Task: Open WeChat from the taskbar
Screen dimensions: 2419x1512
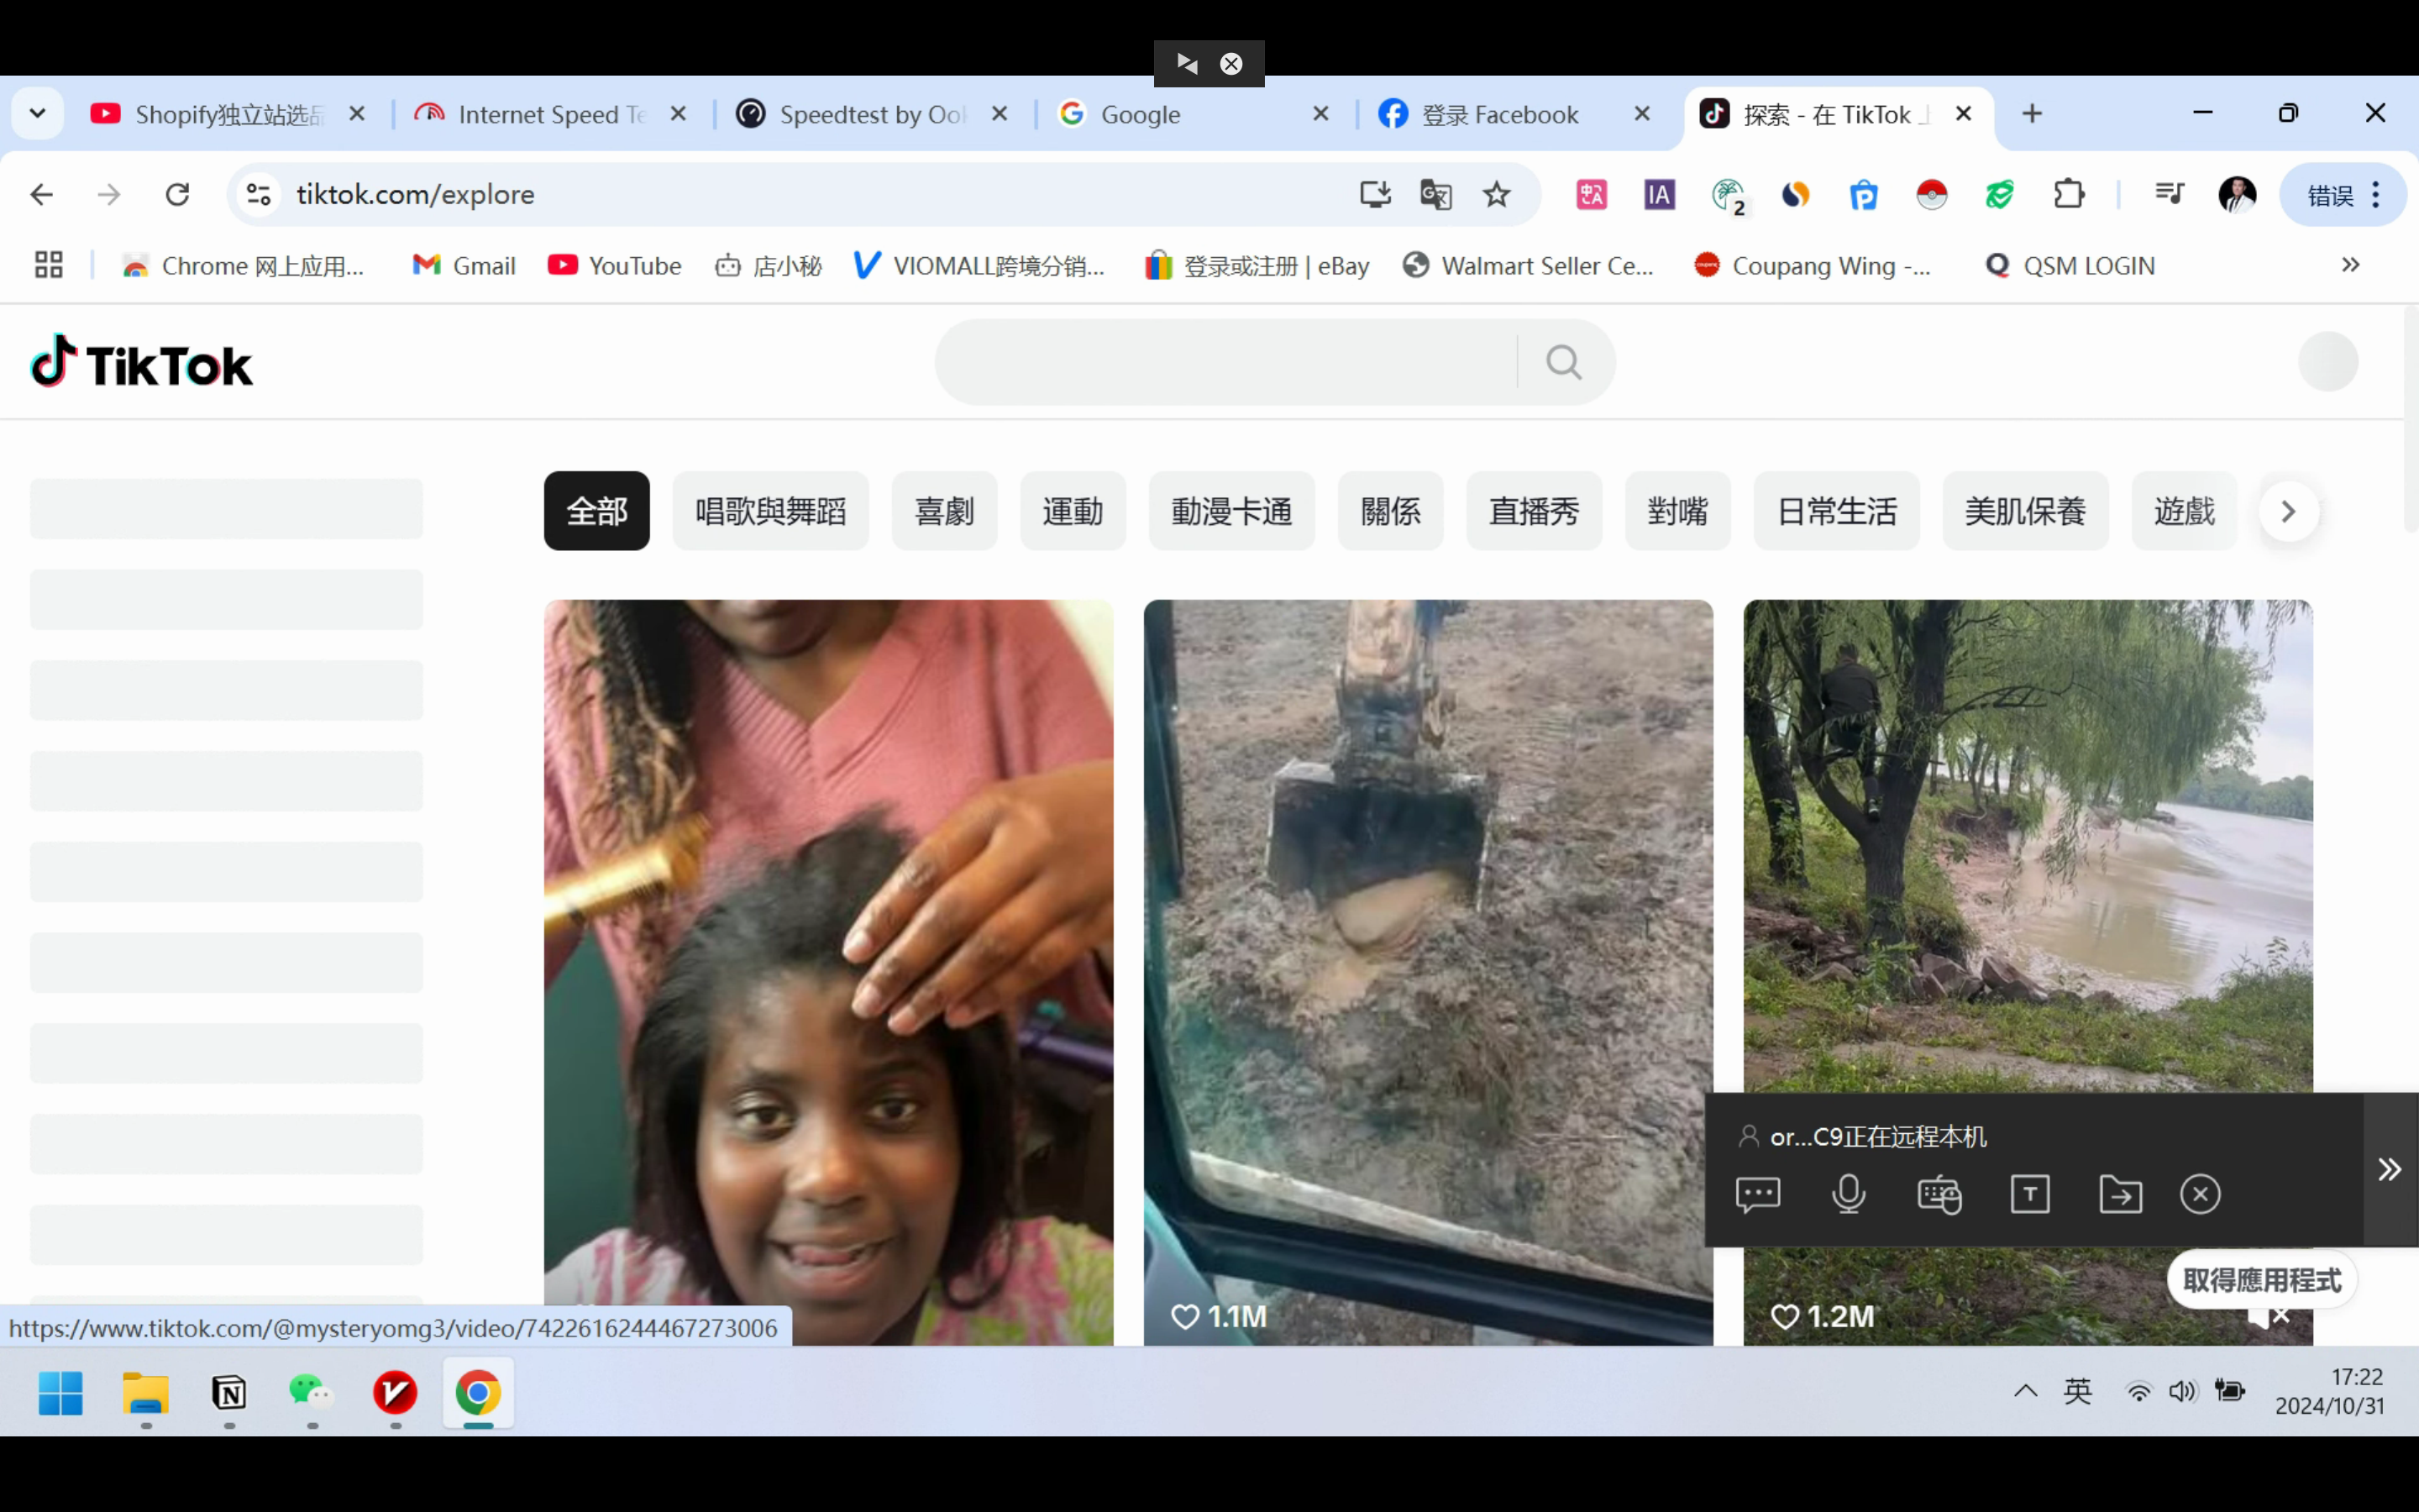Action: (x=312, y=1392)
